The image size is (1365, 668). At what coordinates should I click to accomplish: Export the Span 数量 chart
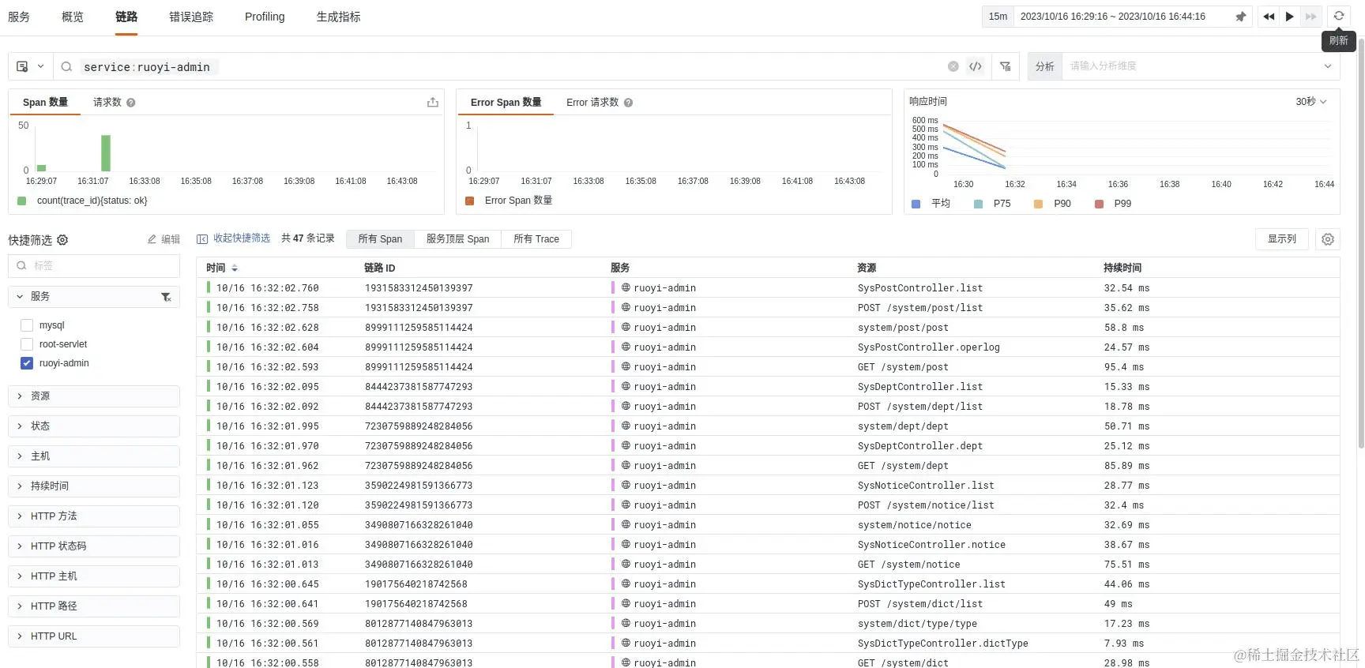[432, 102]
